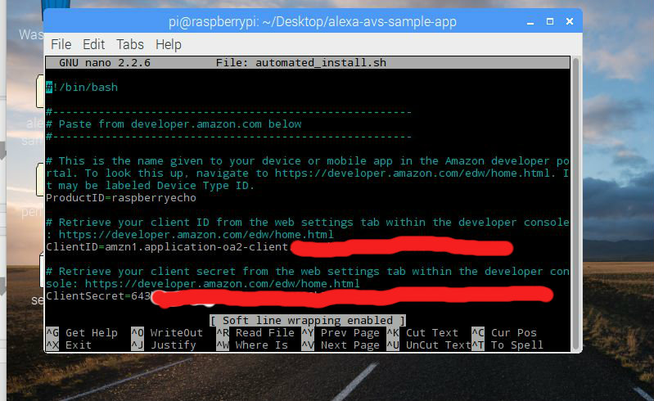Screen dimensions: 654x401
Task: Click the '^X Exit' shortcut
Action: tap(69, 345)
